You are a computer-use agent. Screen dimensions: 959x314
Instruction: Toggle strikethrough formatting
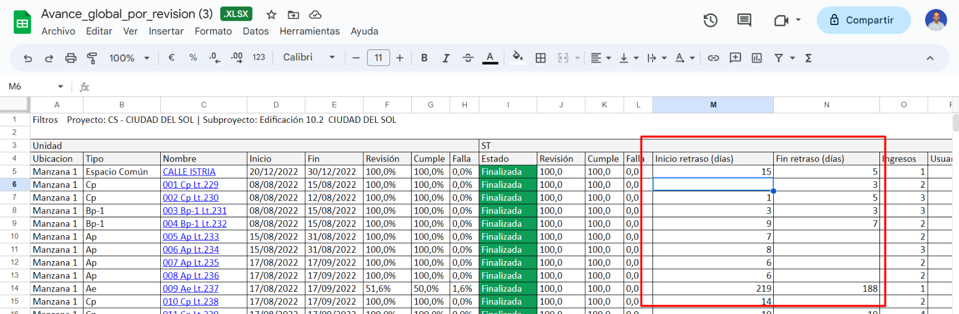[x=468, y=58]
